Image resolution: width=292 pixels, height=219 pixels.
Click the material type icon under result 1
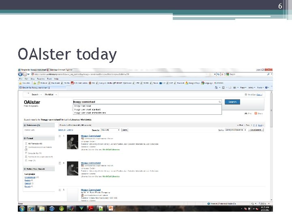coord(82,139)
